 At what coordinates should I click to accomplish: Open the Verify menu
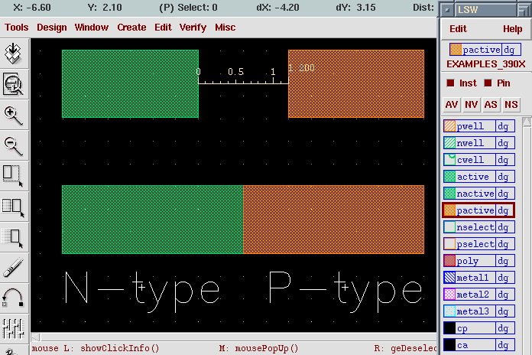point(193,28)
